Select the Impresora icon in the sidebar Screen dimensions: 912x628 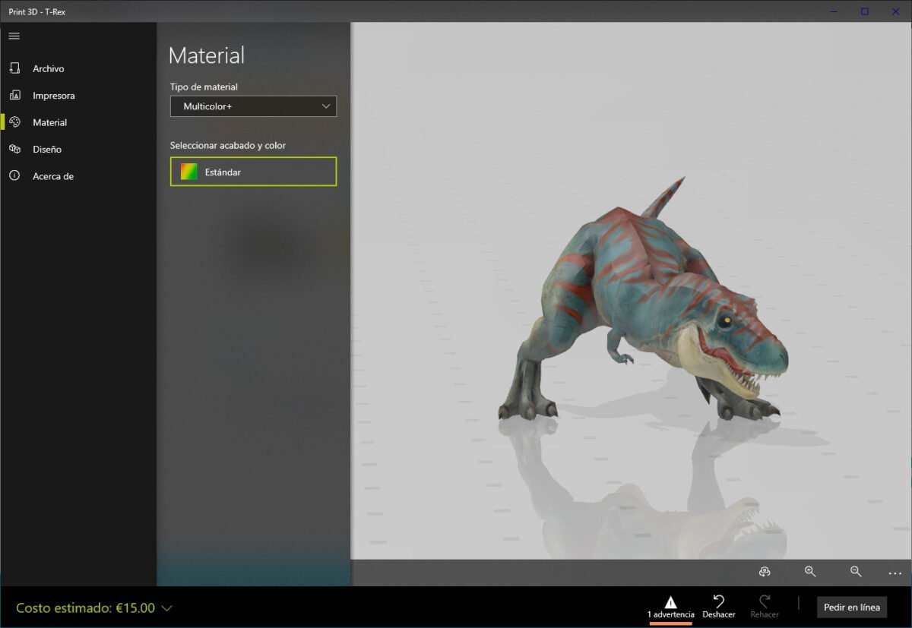[x=14, y=95]
